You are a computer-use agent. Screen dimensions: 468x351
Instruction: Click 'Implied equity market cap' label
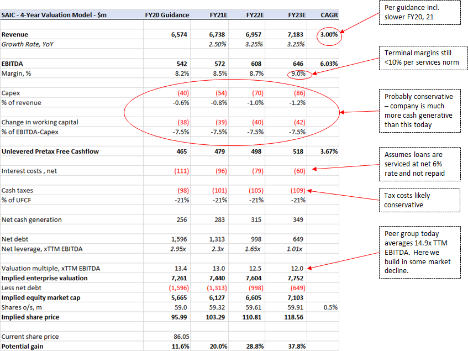[x=41, y=298]
